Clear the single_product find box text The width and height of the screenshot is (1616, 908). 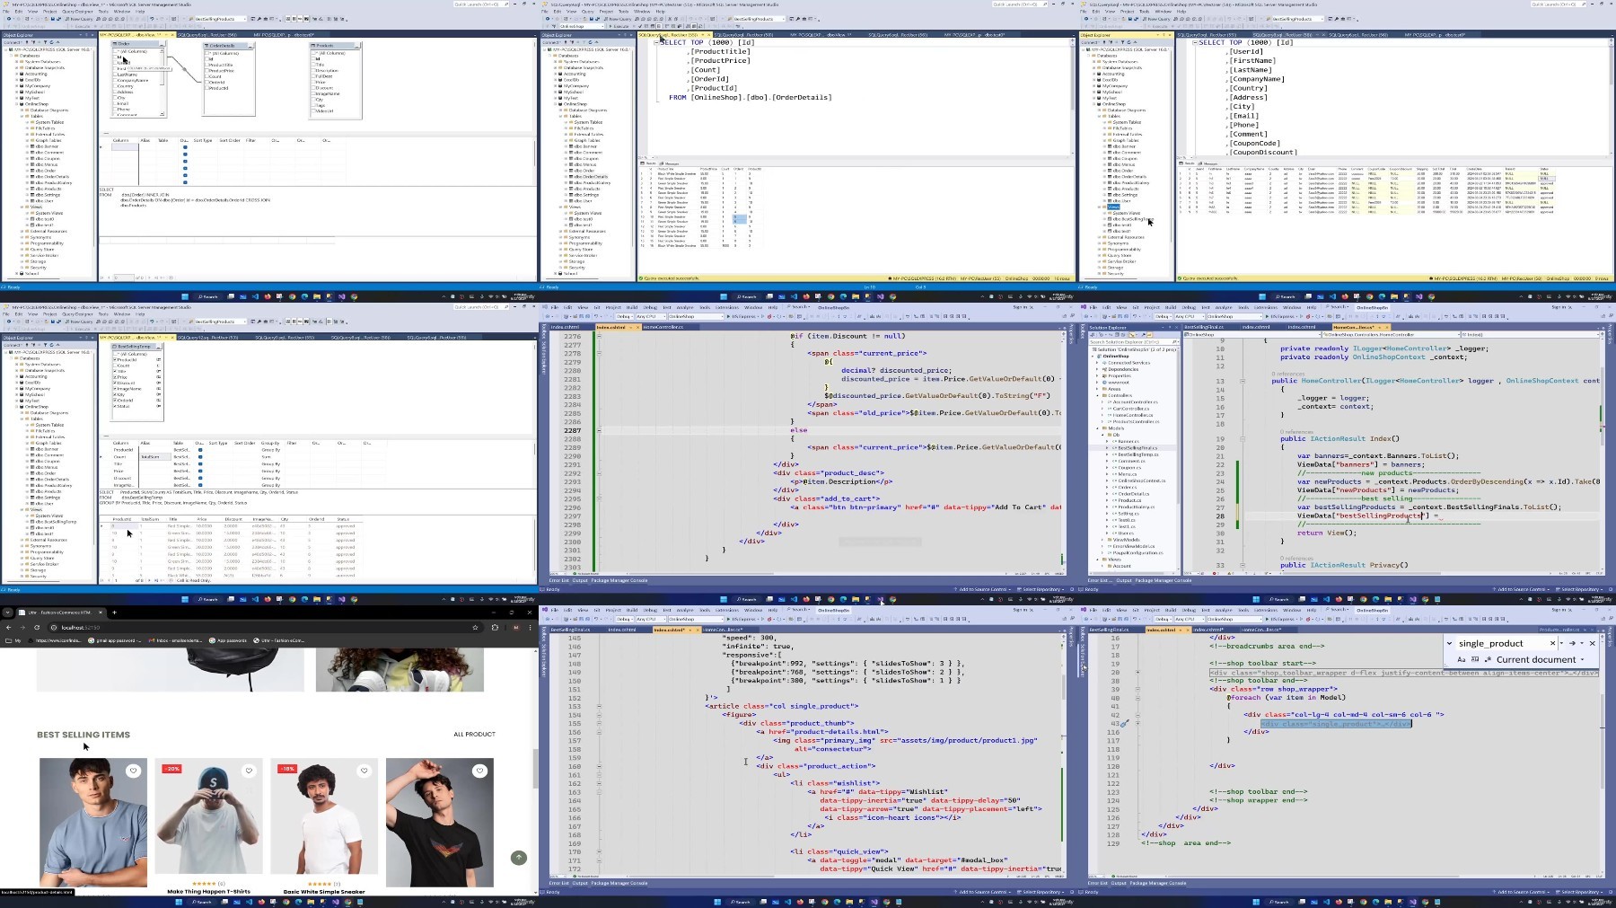click(1552, 643)
